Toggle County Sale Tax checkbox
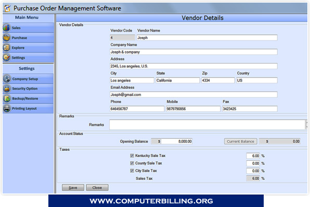 132,163
